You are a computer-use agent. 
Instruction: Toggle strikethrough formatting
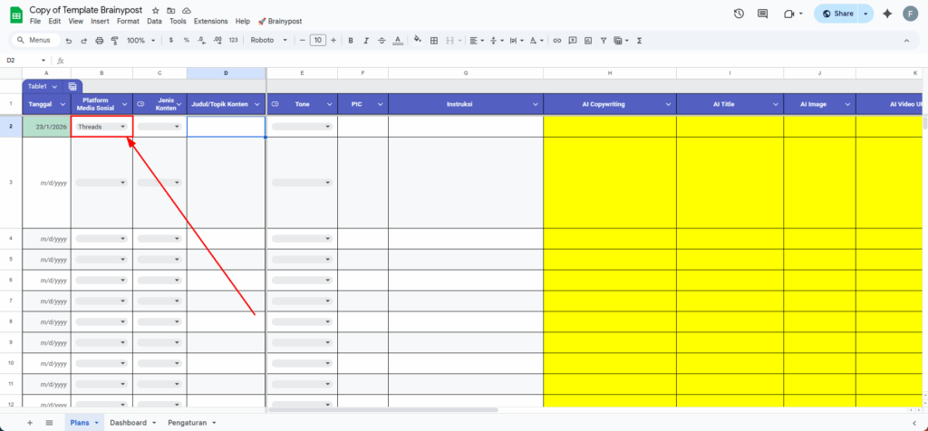(380, 41)
